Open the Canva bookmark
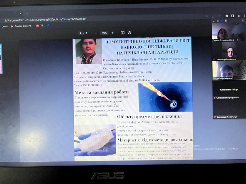The height and width of the screenshot is (184, 246). point(5,26)
